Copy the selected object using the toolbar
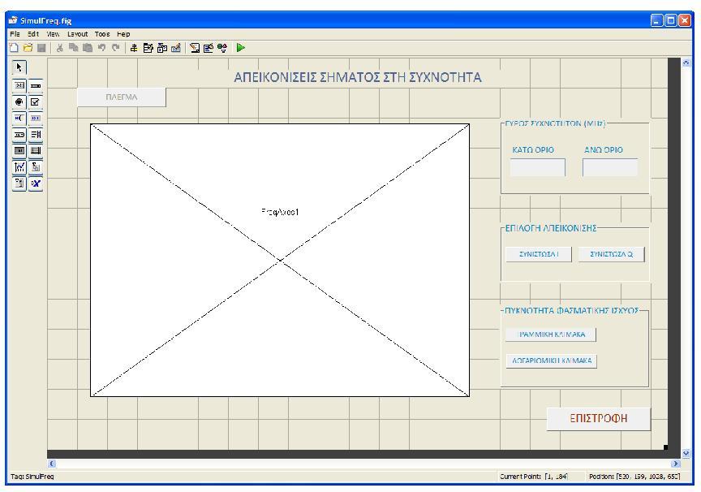The image size is (701, 492). pos(73,48)
